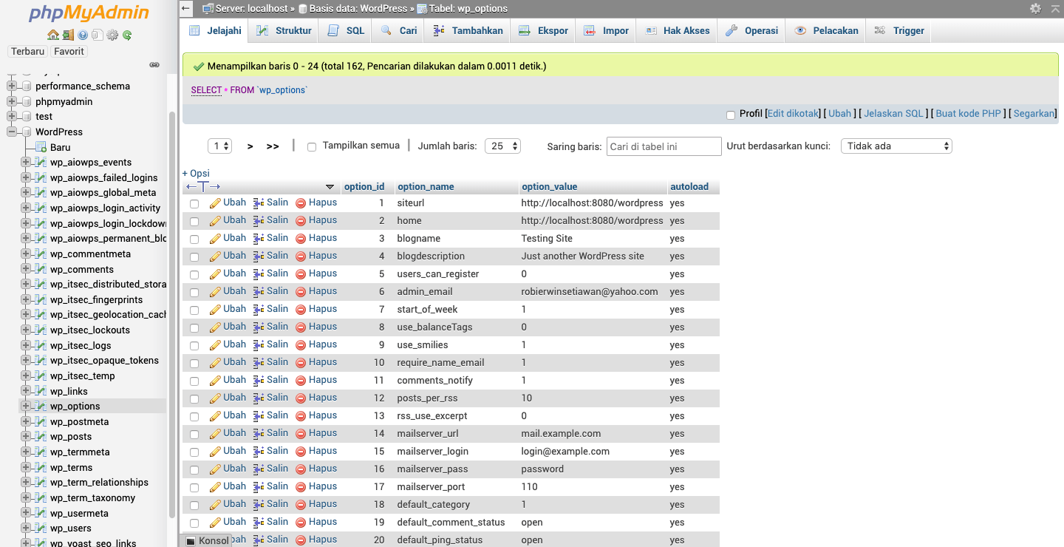Expand the performance_schema database node

(12, 86)
